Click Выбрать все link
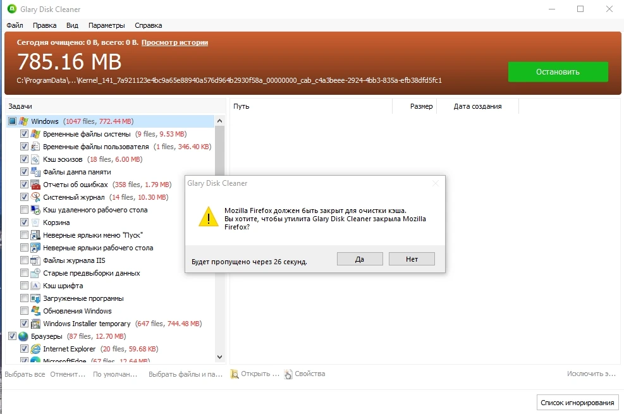Viewport: 624px width, 414px height. pyautogui.click(x=25, y=374)
